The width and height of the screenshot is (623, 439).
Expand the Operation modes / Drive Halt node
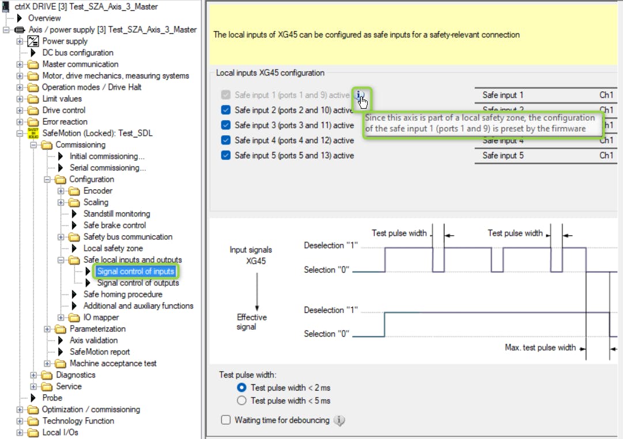(x=20, y=87)
